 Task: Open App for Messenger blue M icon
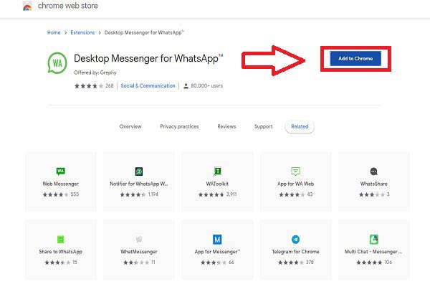tap(217, 239)
